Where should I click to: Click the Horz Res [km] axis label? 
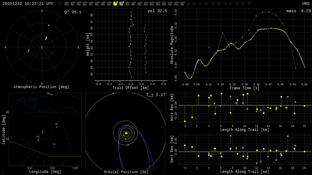coord(172,107)
